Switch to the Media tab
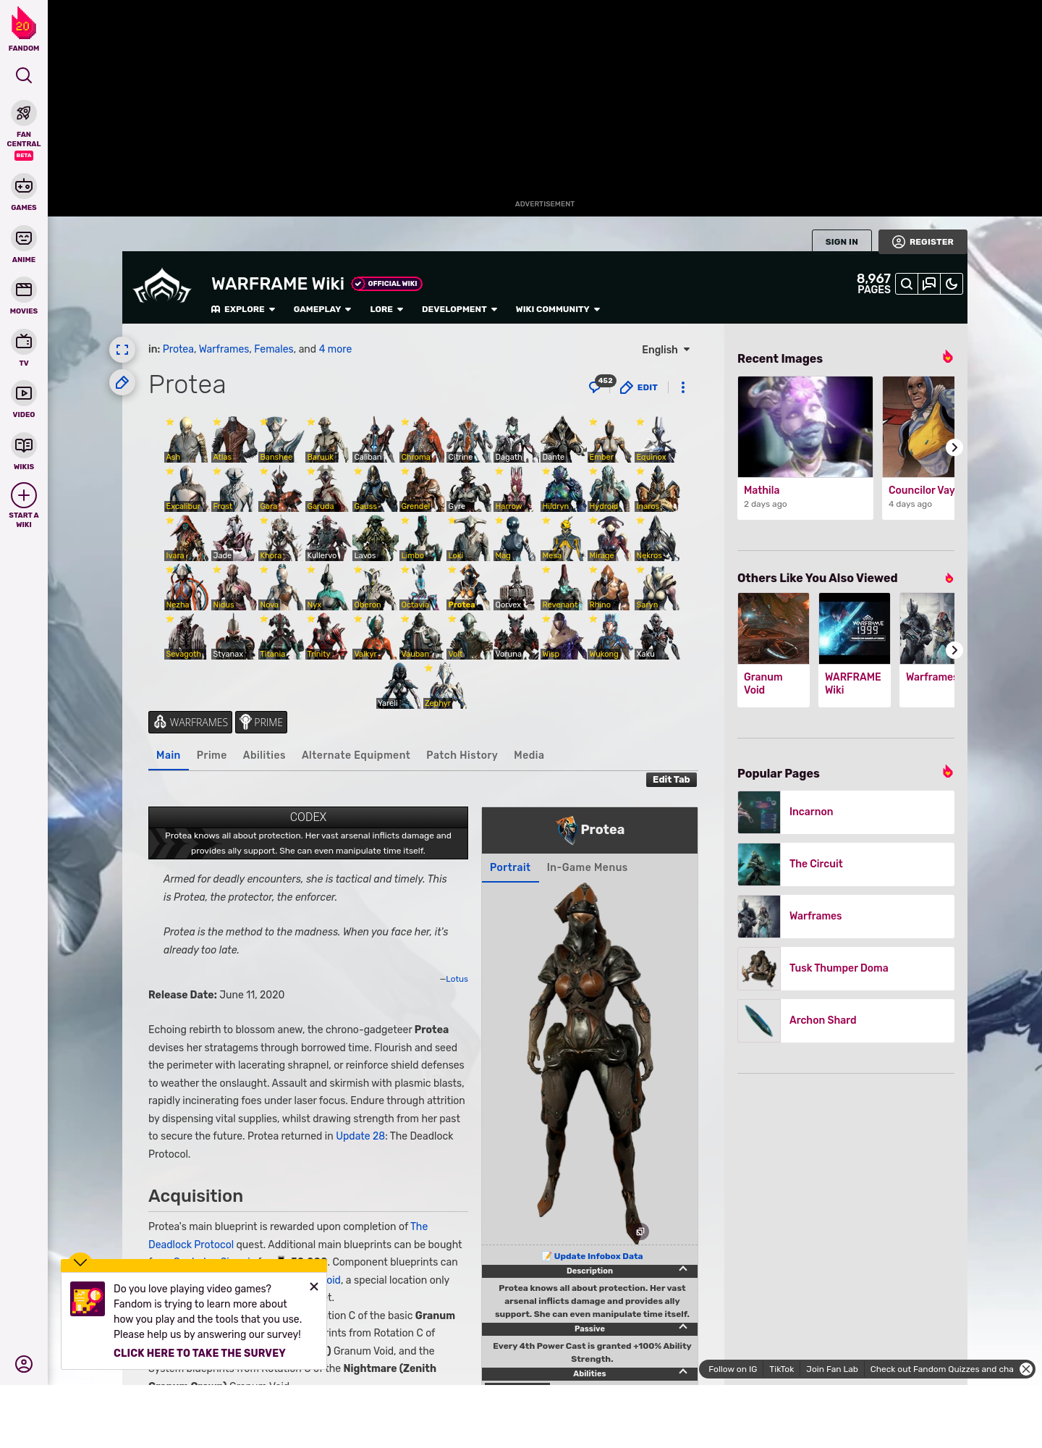The height and width of the screenshot is (1448, 1042). [x=529, y=755]
